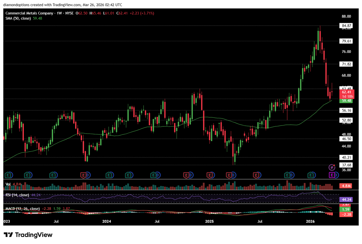Click the purple upcoming earnings E marker
This screenshot has width=362, height=244.
[332, 175]
